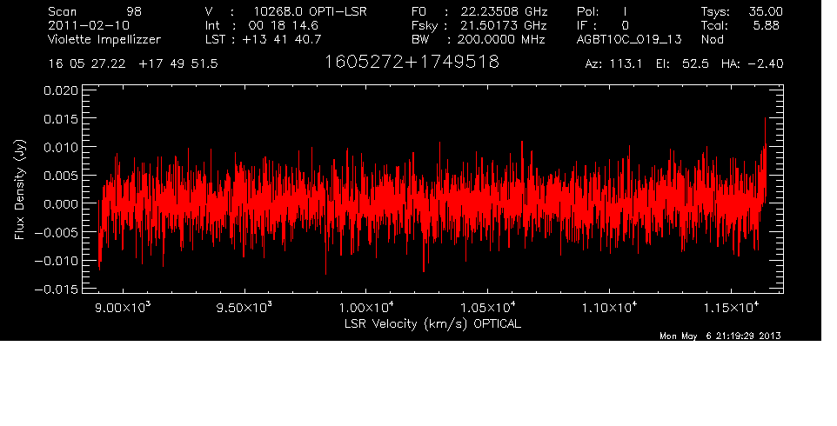Select the -0.015 y-axis tick label
837x426 pixels.
pos(57,290)
